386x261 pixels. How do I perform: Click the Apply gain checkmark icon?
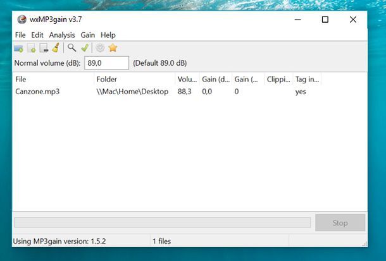[x=85, y=47]
